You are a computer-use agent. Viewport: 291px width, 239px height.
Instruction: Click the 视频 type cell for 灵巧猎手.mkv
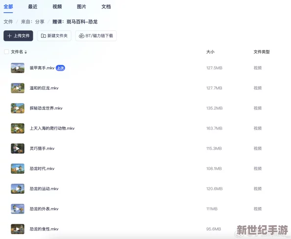pos(258,149)
